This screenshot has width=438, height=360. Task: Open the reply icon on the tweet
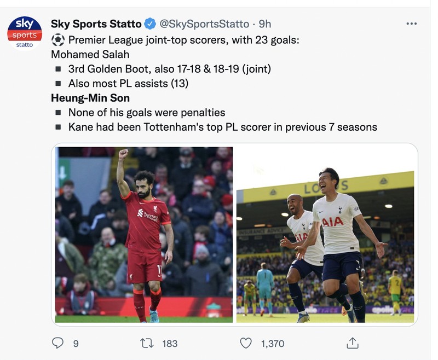[57, 344]
